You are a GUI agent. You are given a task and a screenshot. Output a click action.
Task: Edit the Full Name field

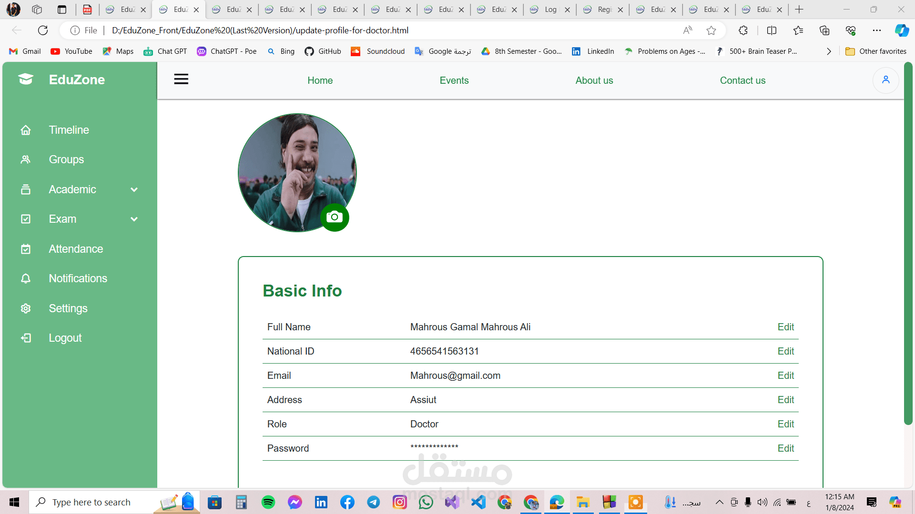click(x=785, y=327)
